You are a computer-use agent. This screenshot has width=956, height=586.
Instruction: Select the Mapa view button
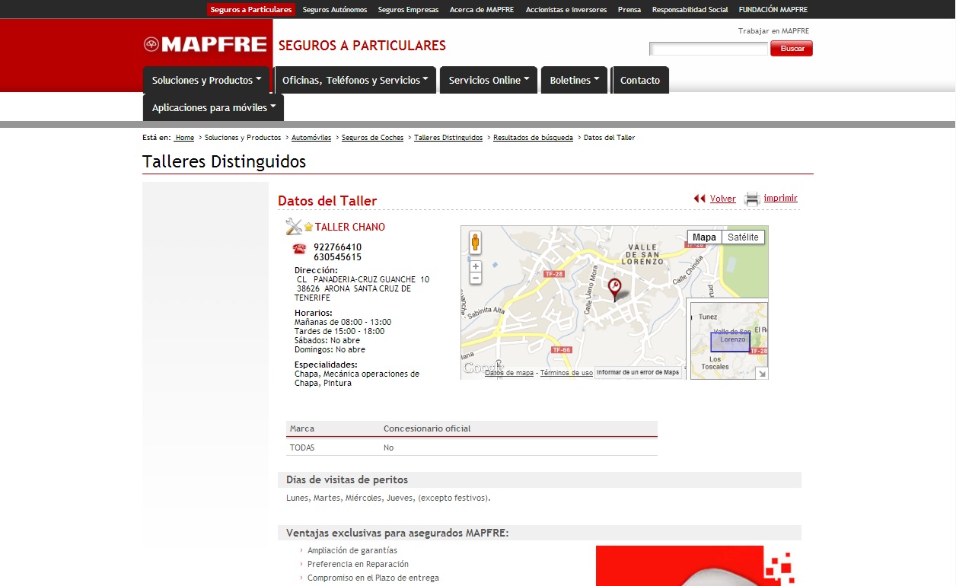(x=704, y=237)
